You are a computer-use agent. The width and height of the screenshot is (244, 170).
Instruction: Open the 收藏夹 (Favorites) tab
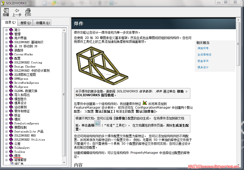coord(43,23)
